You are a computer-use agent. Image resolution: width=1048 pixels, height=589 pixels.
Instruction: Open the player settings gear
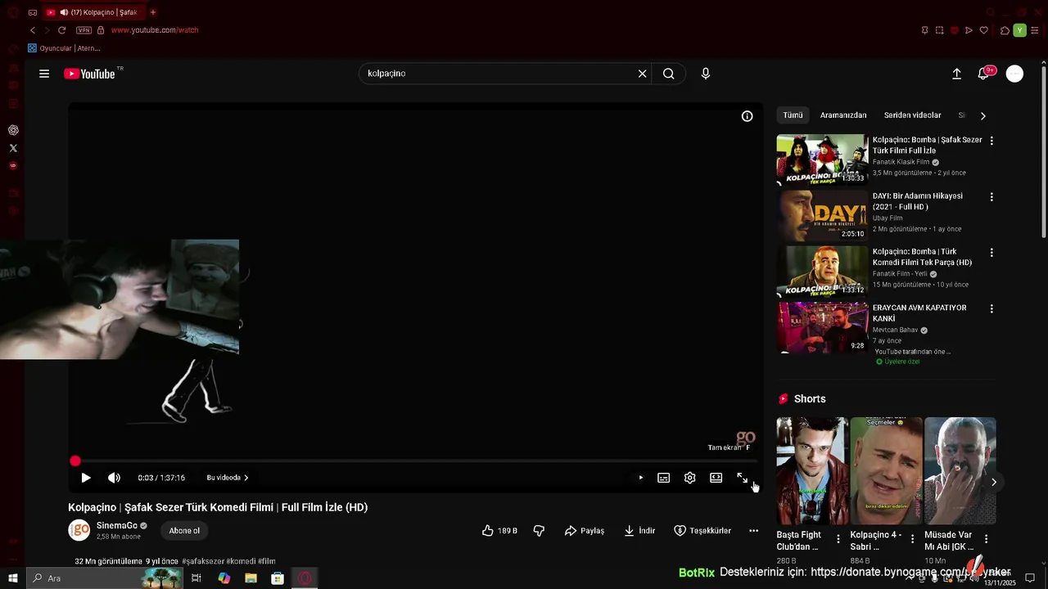coord(690,478)
